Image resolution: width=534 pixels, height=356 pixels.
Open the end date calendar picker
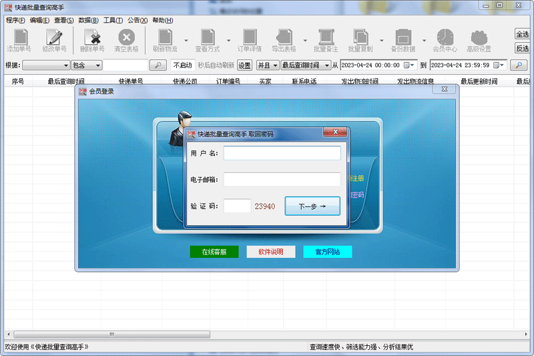499,65
